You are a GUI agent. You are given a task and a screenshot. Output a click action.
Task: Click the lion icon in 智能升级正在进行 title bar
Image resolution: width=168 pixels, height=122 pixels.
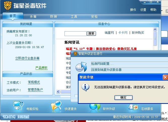pyautogui.click(x=75, y=53)
